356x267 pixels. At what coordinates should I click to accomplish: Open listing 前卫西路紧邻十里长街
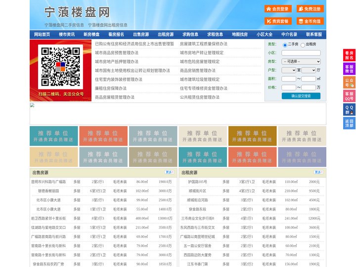48,219
